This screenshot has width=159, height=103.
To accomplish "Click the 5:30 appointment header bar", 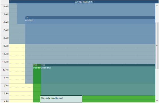I will pyautogui.click(x=90, y=18).
